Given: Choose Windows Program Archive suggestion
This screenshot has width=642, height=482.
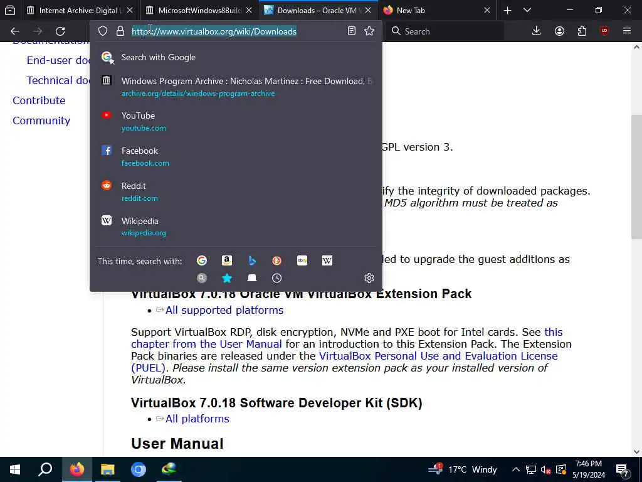Looking at the screenshot, I should click(236, 87).
